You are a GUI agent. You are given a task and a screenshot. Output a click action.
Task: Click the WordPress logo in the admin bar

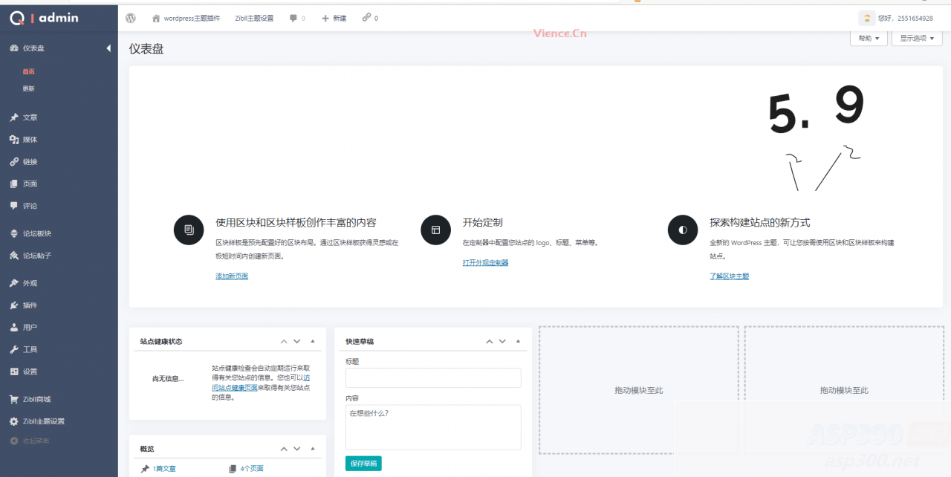tap(131, 18)
